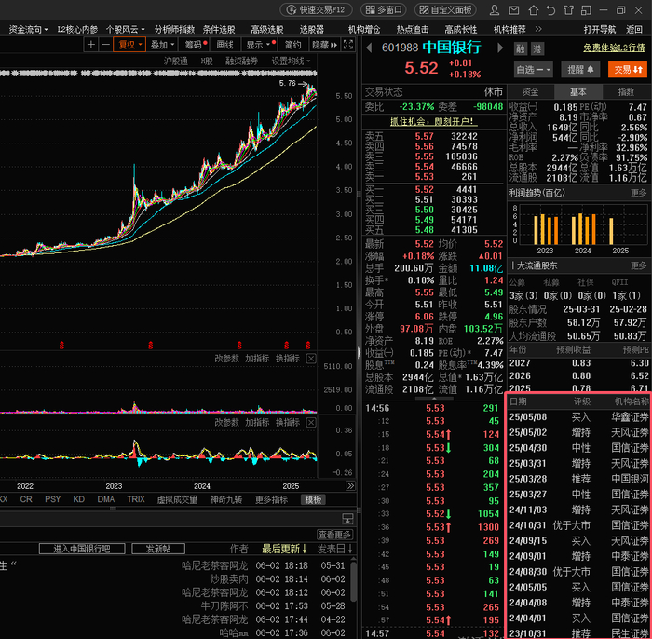The width and height of the screenshot is (652, 639).
Task: Zoom out chart with minus icon
Action: [x=106, y=45]
